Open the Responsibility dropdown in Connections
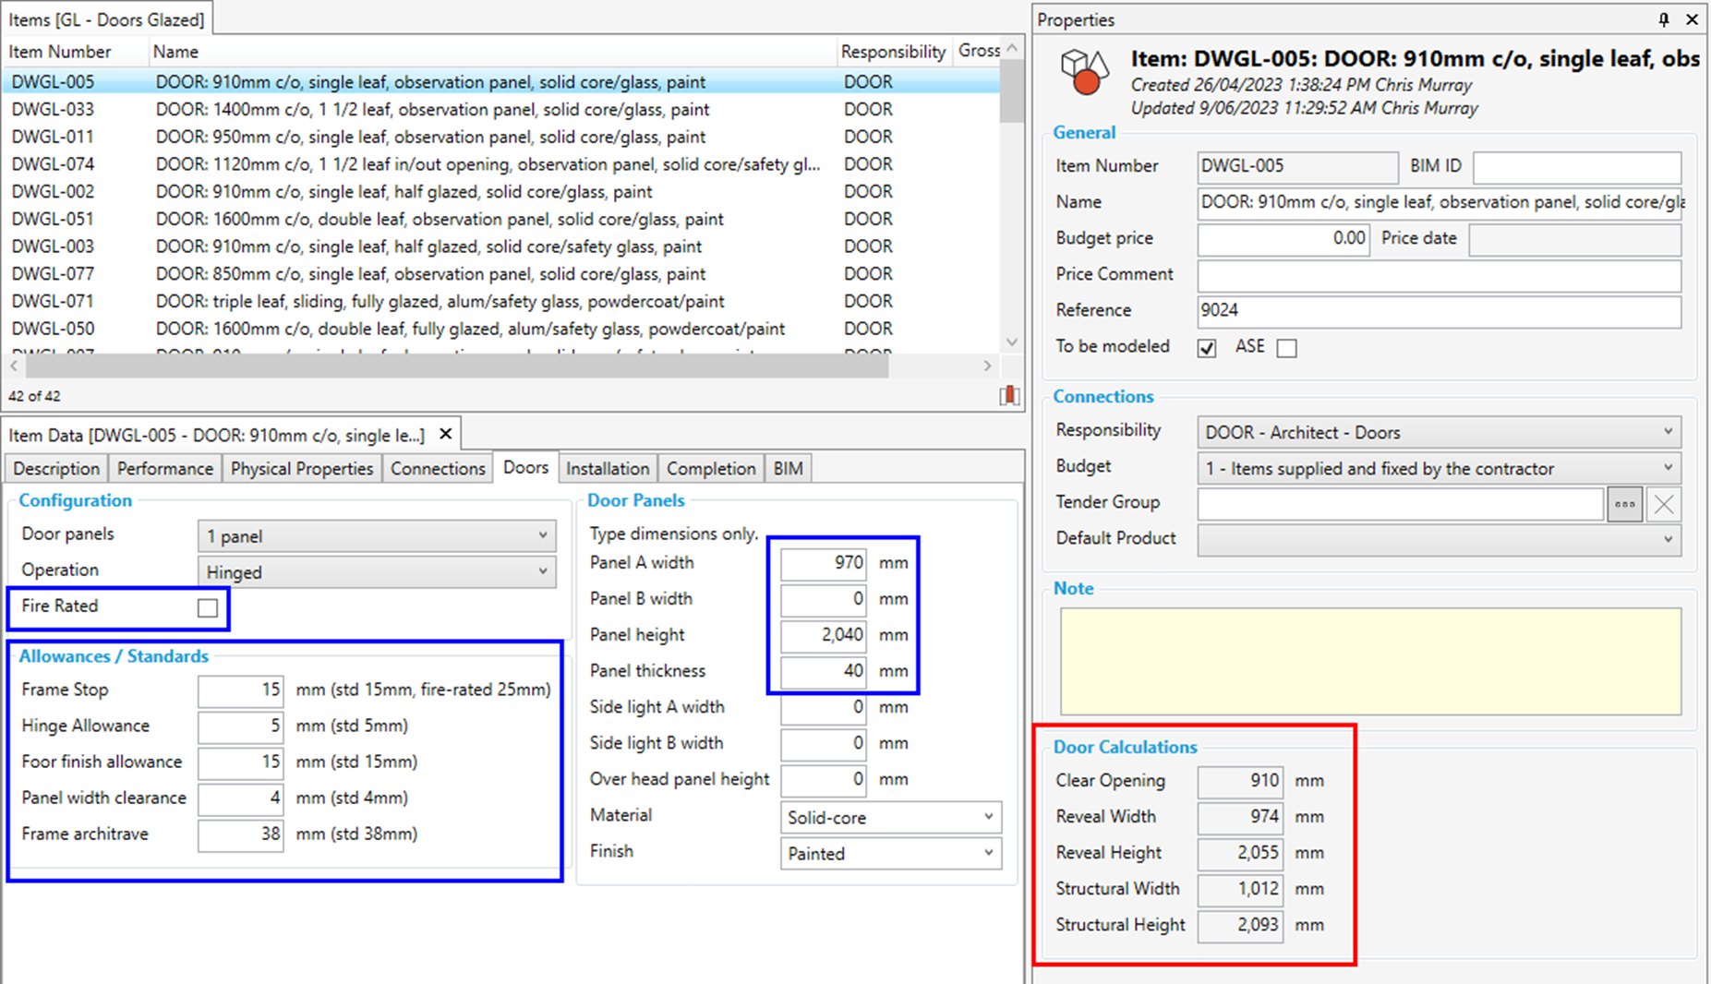 (x=1438, y=432)
